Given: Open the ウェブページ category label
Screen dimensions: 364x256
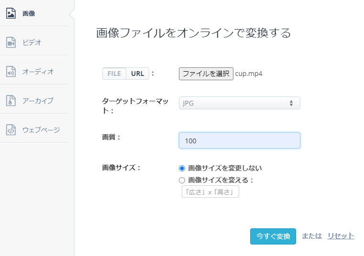Looking at the screenshot, I should 41,130.
